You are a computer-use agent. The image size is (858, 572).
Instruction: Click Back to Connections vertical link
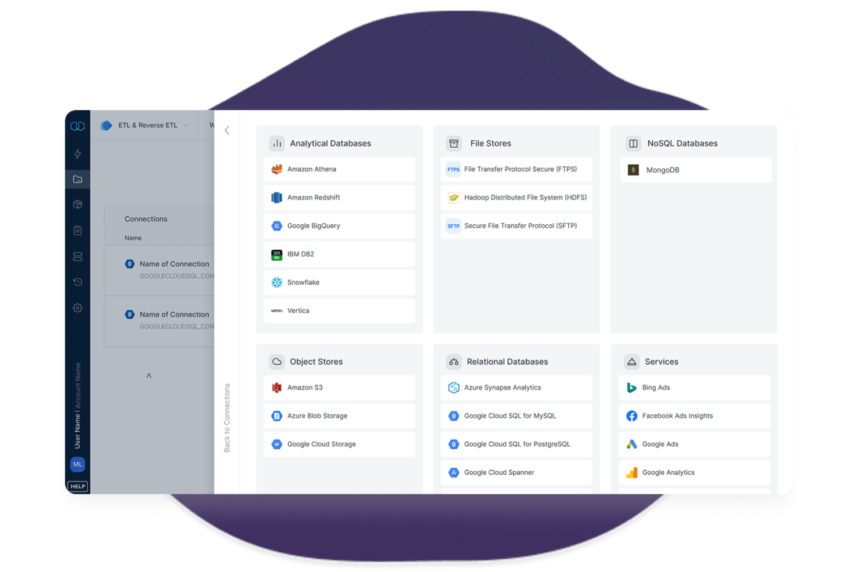(227, 417)
